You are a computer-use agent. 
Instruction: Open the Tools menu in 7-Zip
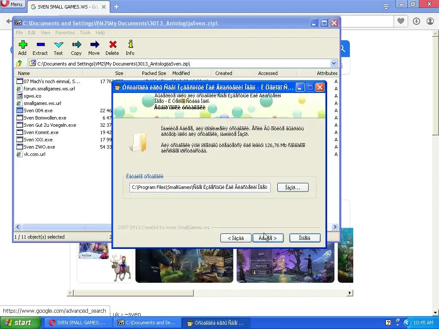pyautogui.click(x=85, y=33)
